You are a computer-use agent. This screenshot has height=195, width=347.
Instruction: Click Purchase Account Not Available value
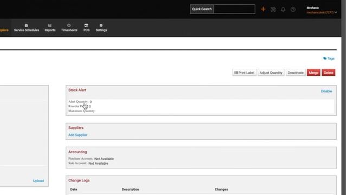pyautogui.click(x=104, y=159)
